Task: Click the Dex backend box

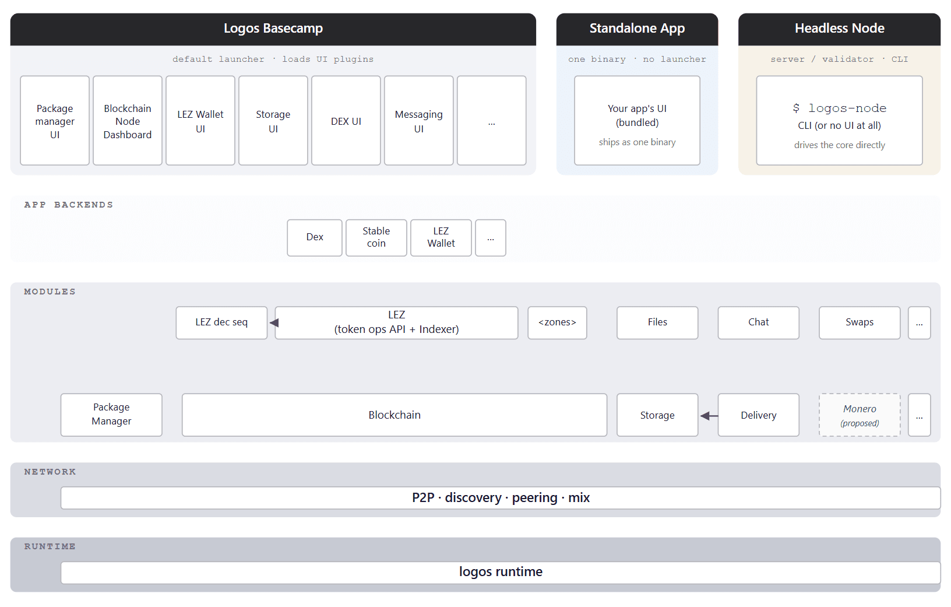Action: pyautogui.click(x=315, y=237)
